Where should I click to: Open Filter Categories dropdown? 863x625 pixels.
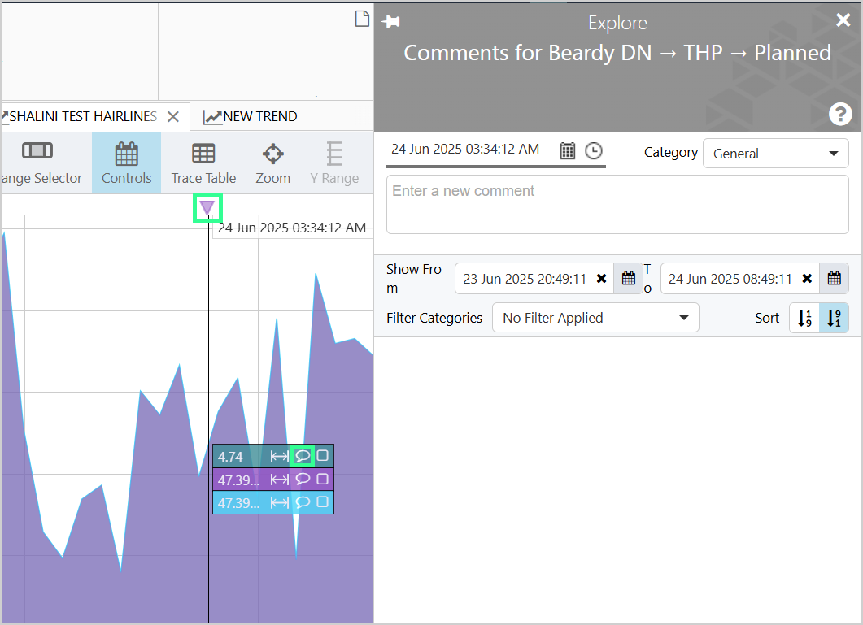coord(595,318)
